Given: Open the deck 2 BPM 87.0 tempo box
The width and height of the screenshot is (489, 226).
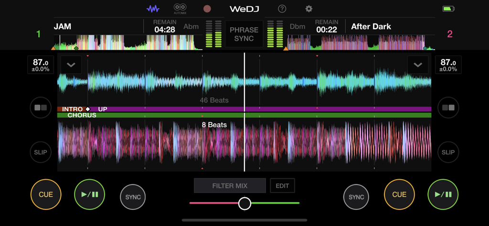Looking at the screenshot, I should (448, 65).
